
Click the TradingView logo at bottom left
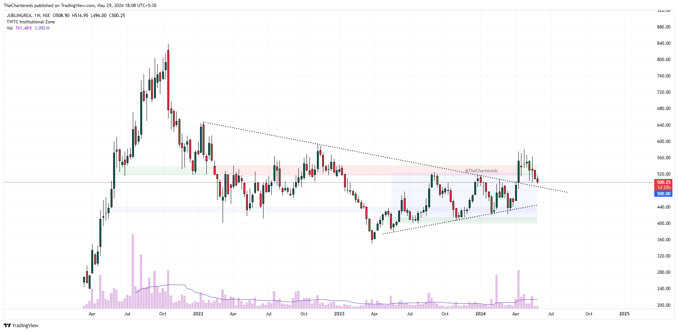tap(21, 325)
